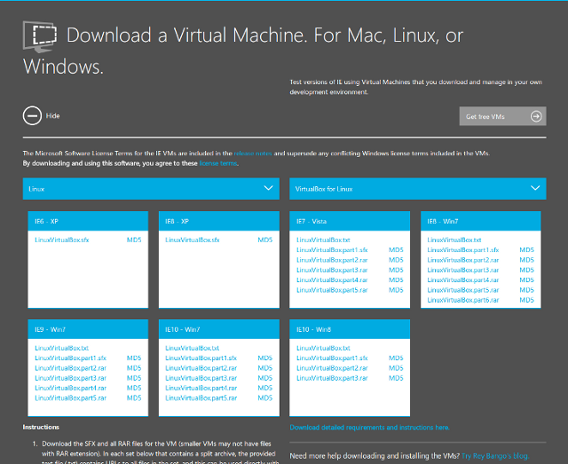Open MD5 for IE7 - Vista part4.rar
Image resolution: width=568 pixels, height=464 pixels.
pyautogui.click(x=396, y=280)
